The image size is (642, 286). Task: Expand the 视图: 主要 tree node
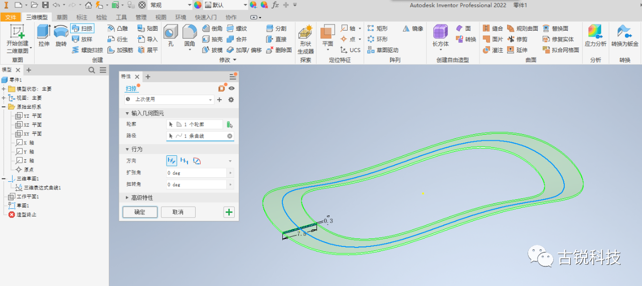click(x=4, y=98)
